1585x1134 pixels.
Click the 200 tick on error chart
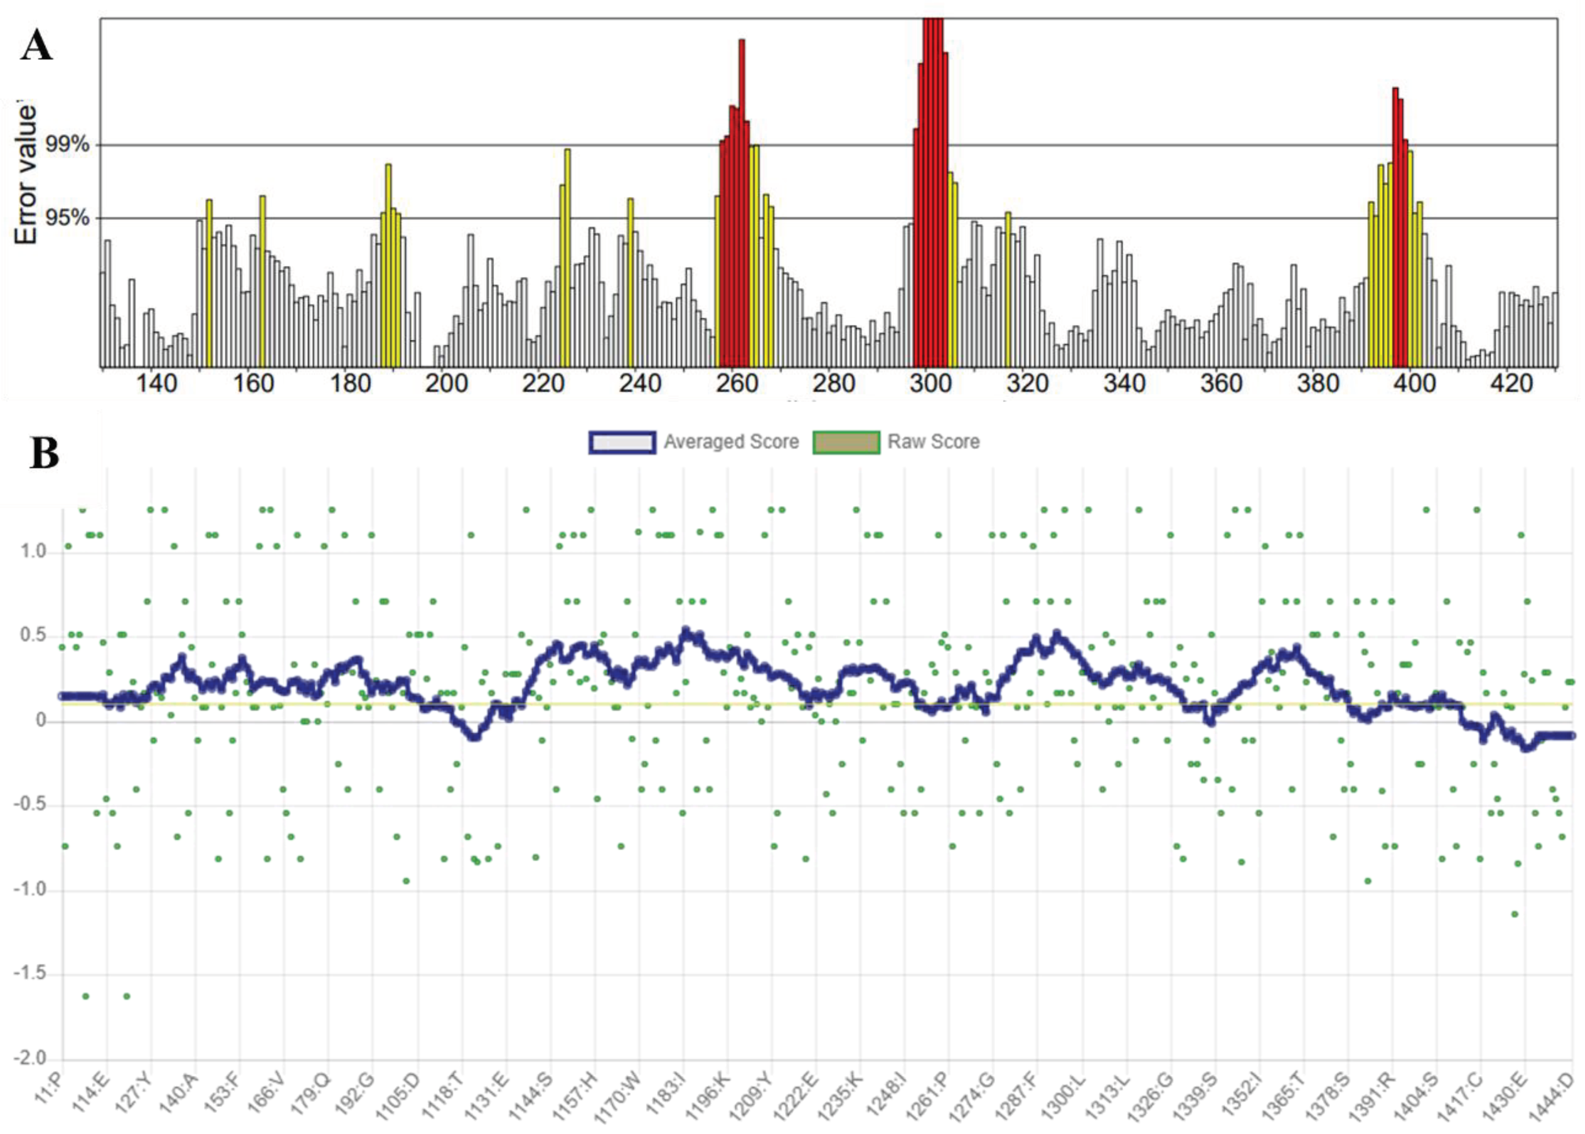(x=446, y=384)
